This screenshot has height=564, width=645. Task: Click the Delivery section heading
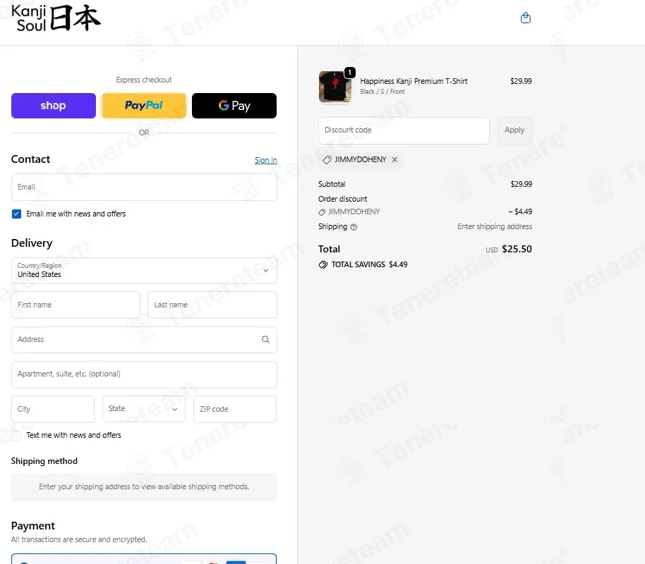(32, 243)
